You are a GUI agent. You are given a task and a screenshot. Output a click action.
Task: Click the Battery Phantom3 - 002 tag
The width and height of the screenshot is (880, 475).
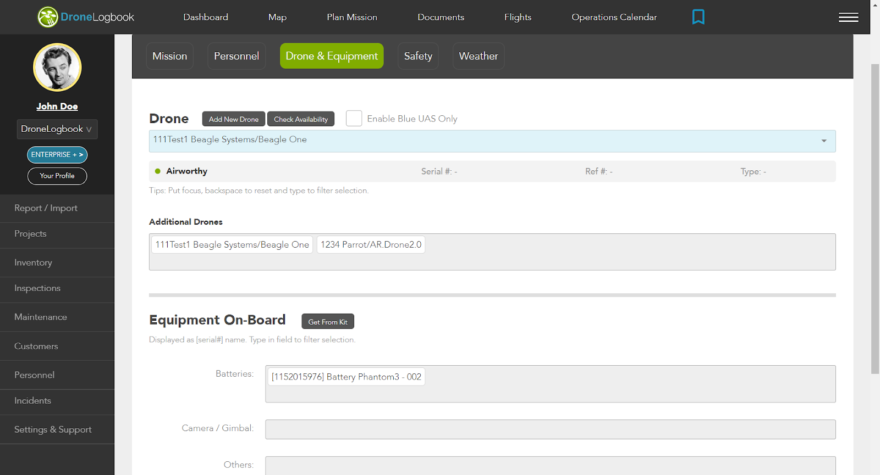click(346, 377)
